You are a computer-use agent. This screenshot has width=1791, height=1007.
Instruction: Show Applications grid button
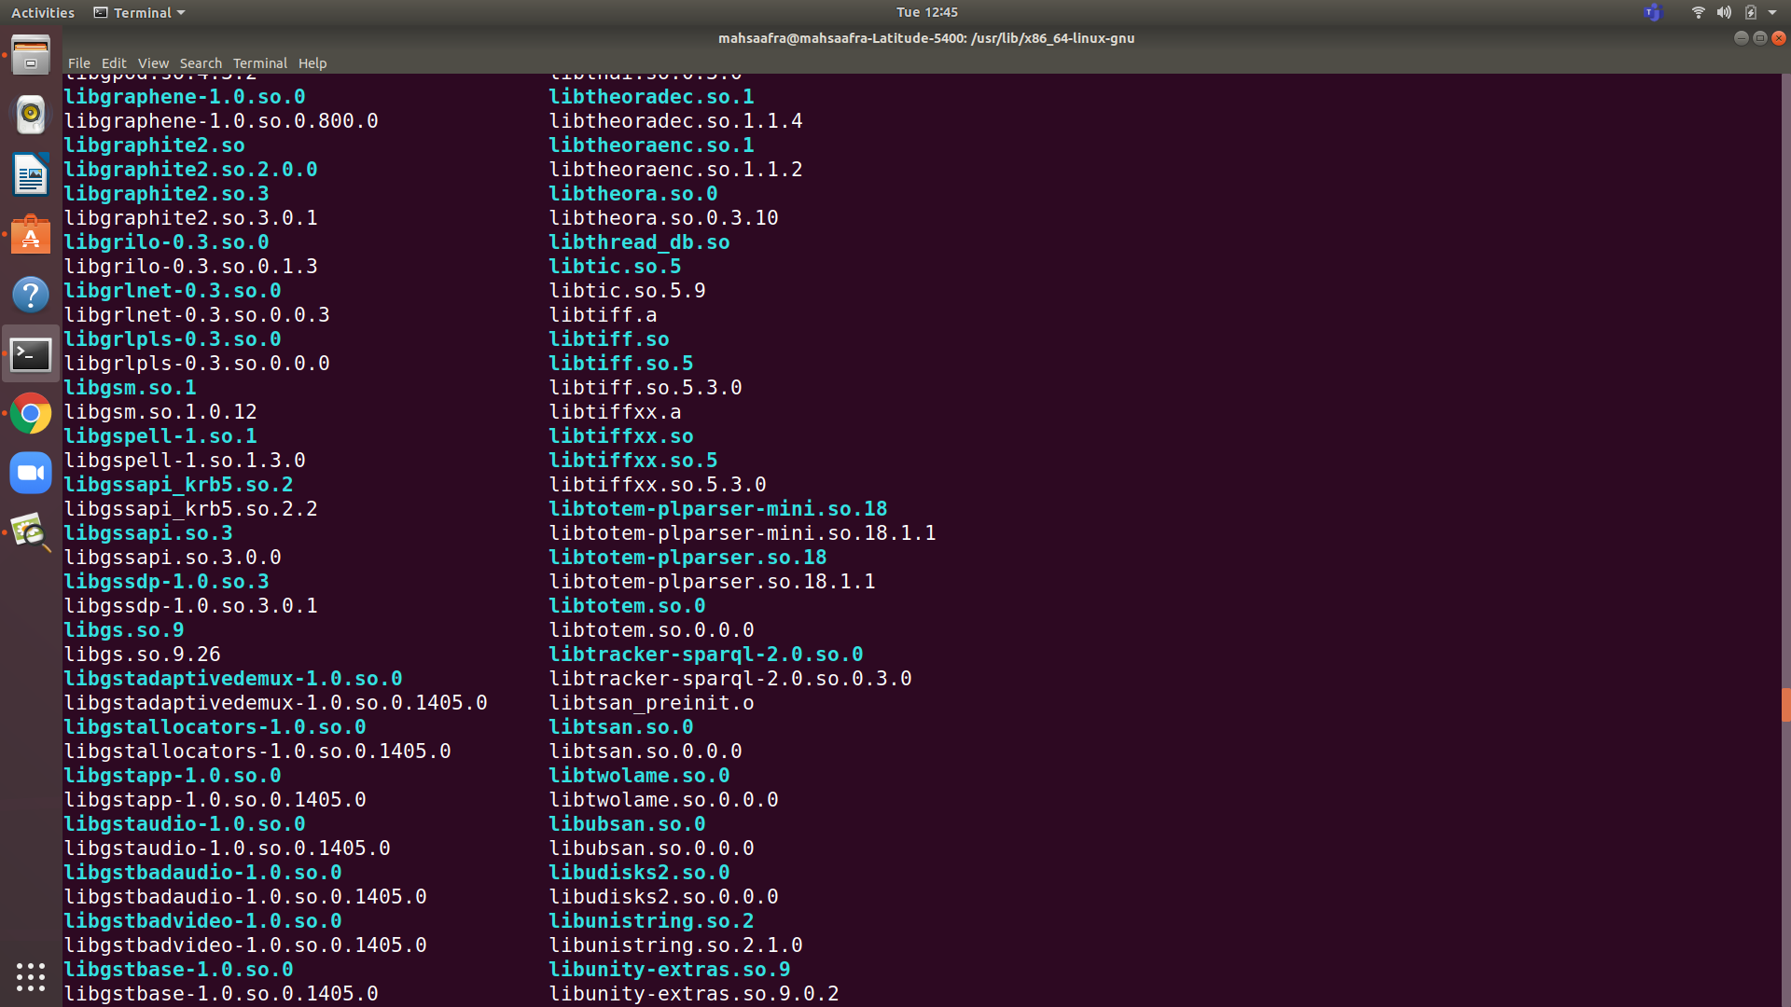(x=31, y=976)
